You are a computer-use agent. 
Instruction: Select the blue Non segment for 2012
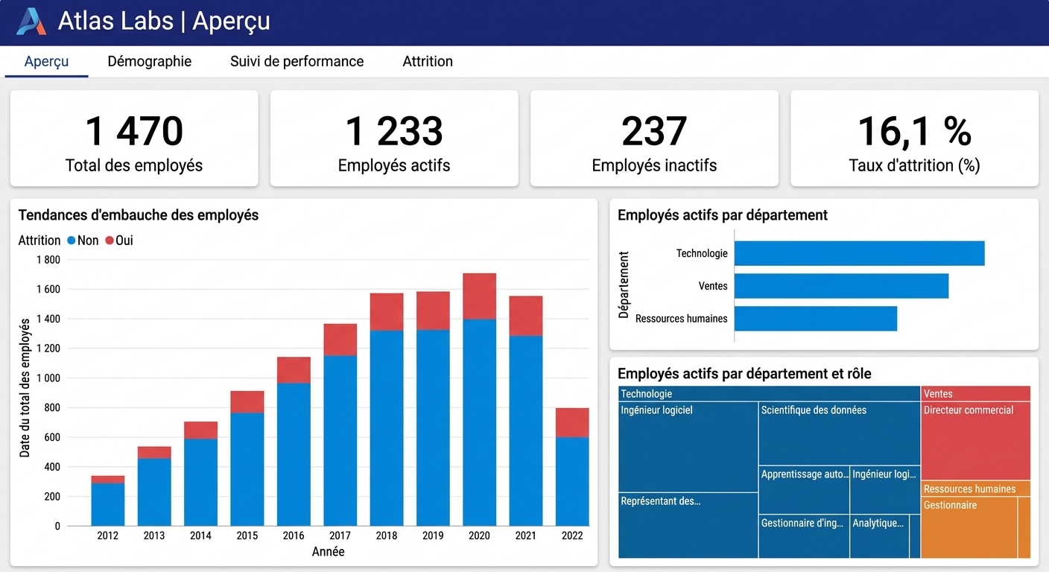coord(108,505)
